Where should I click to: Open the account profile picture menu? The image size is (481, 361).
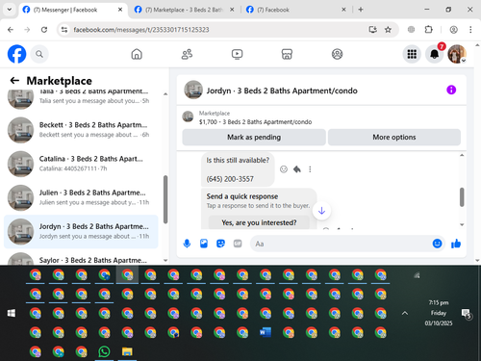(457, 54)
